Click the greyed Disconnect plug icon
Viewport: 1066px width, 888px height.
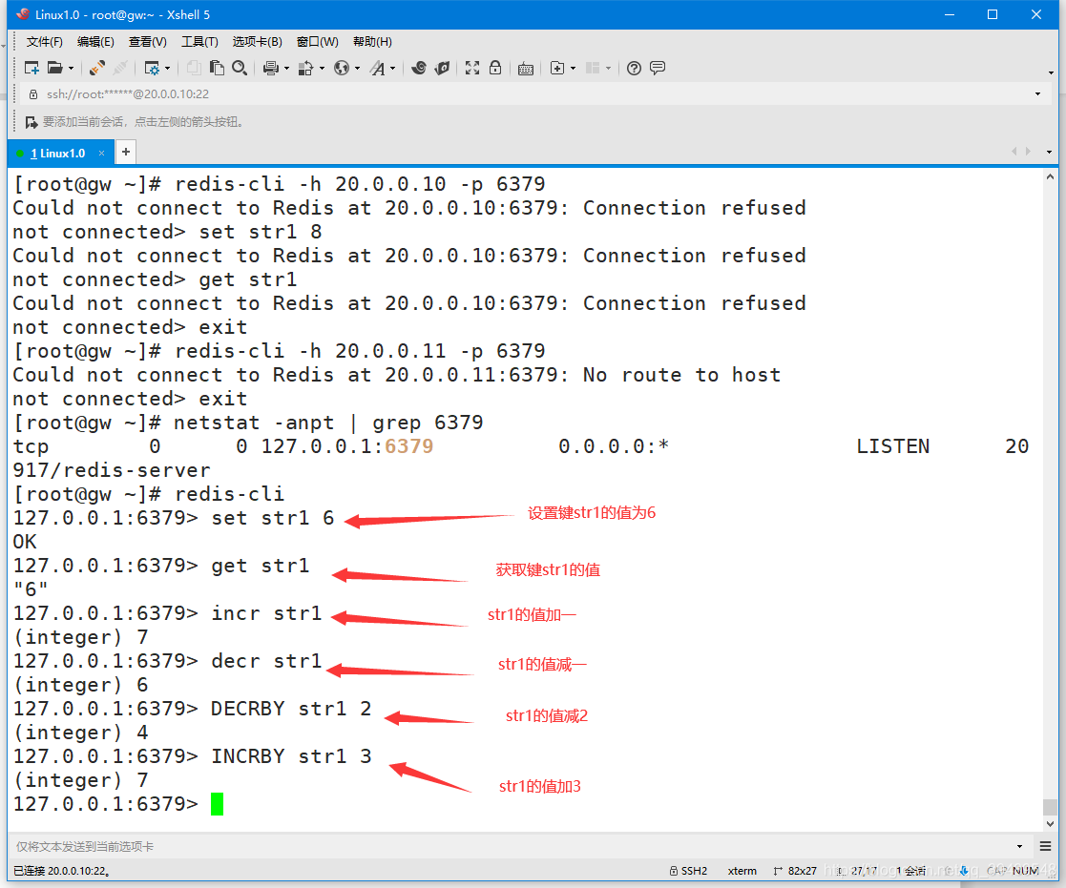[120, 68]
